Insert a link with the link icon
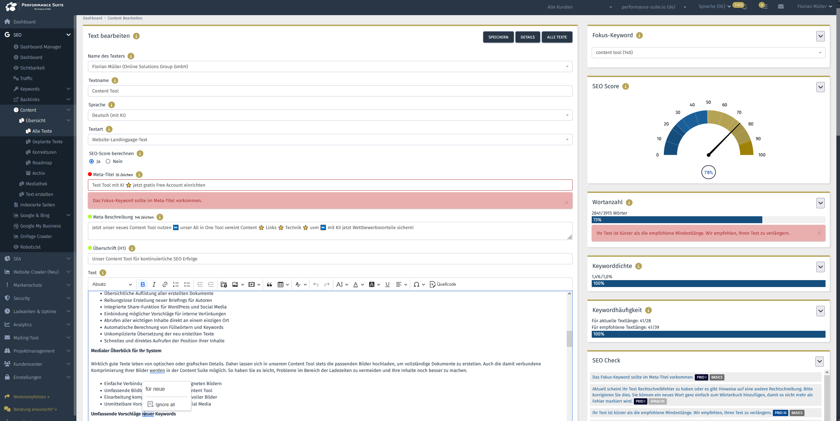The height and width of the screenshot is (421, 840). (x=165, y=284)
